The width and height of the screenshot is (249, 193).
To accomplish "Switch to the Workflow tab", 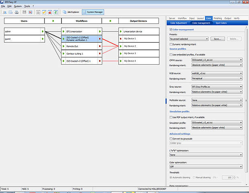I will point(182,18).
